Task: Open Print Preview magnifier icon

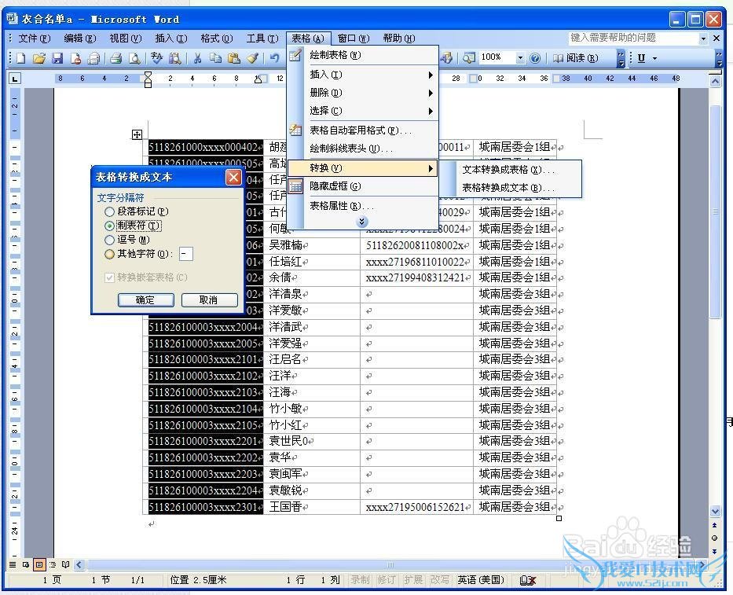Action: pyautogui.click(x=134, y=58)
